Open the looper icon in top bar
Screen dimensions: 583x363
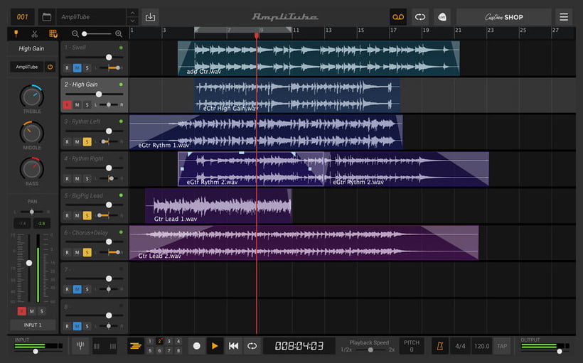coord(420,17)
